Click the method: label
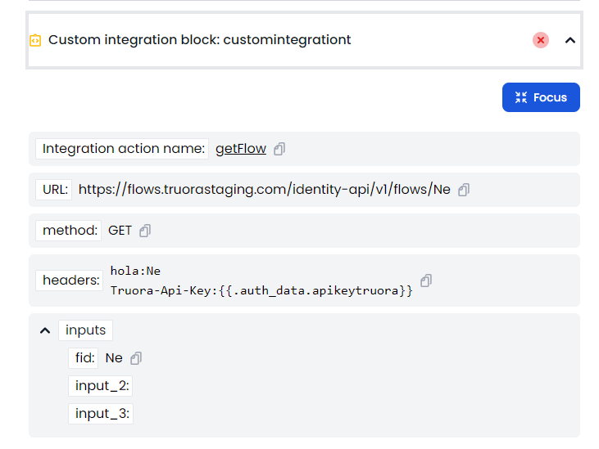Screen dimensions: 599x449 (68, 230)
